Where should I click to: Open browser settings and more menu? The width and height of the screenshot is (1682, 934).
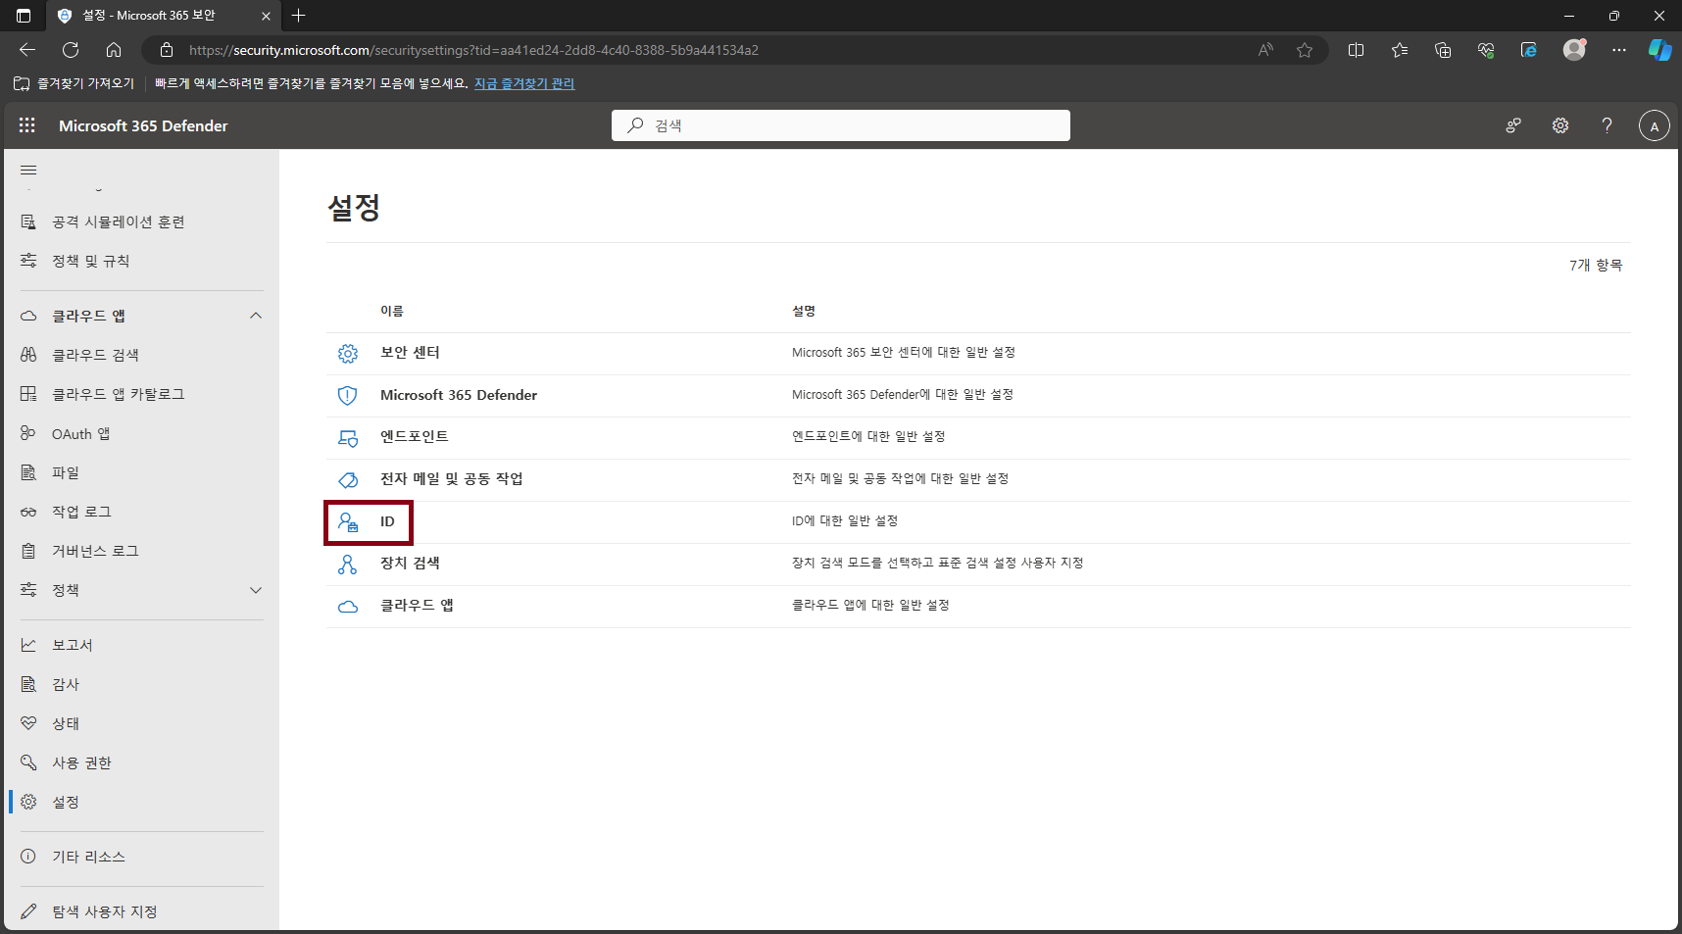click(1619, 50)
